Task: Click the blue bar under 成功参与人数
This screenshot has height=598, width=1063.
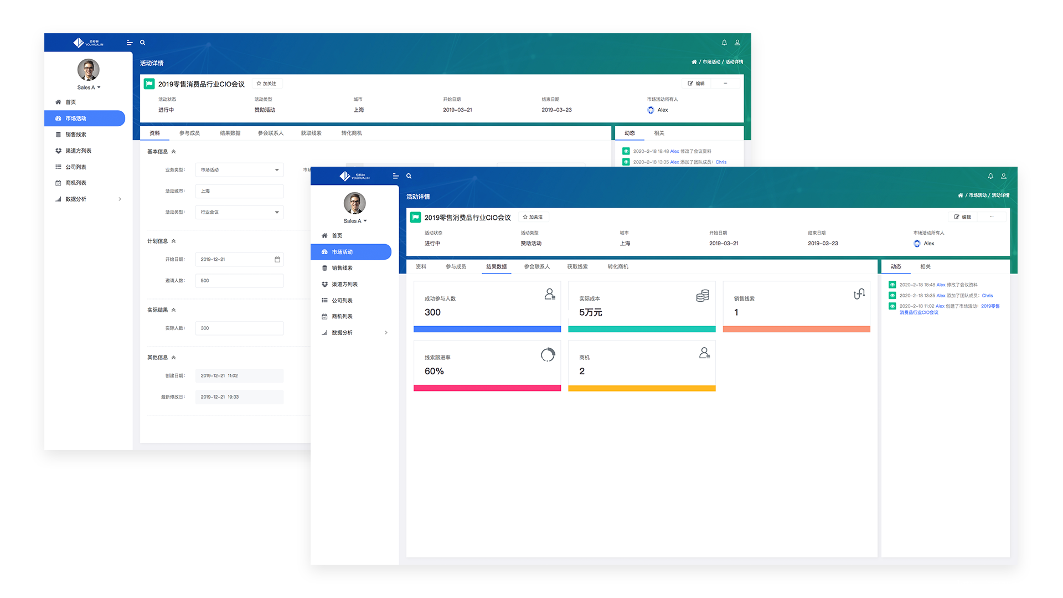Action: [487, 329]
